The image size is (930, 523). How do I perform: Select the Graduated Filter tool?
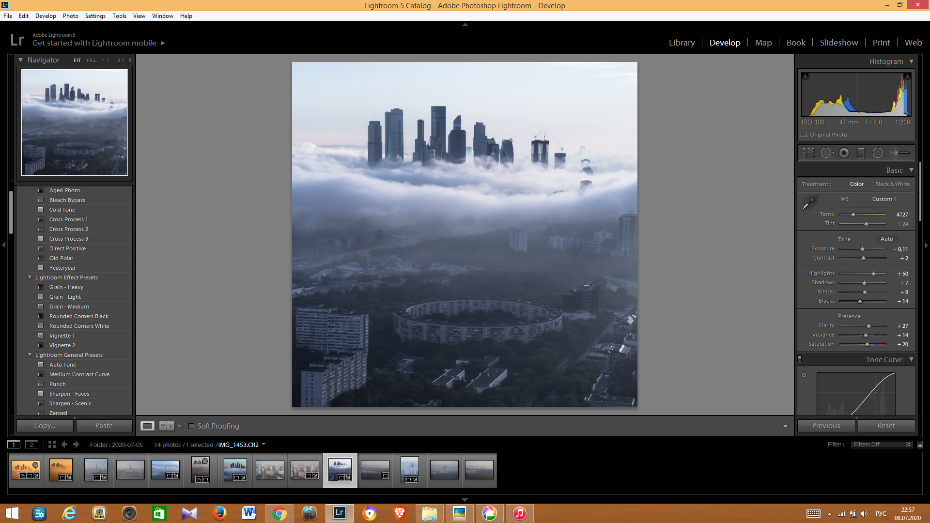(x=861, y=153)
